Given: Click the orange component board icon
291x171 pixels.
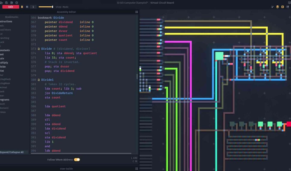Looking at the screenshot, I should point(282,7).
